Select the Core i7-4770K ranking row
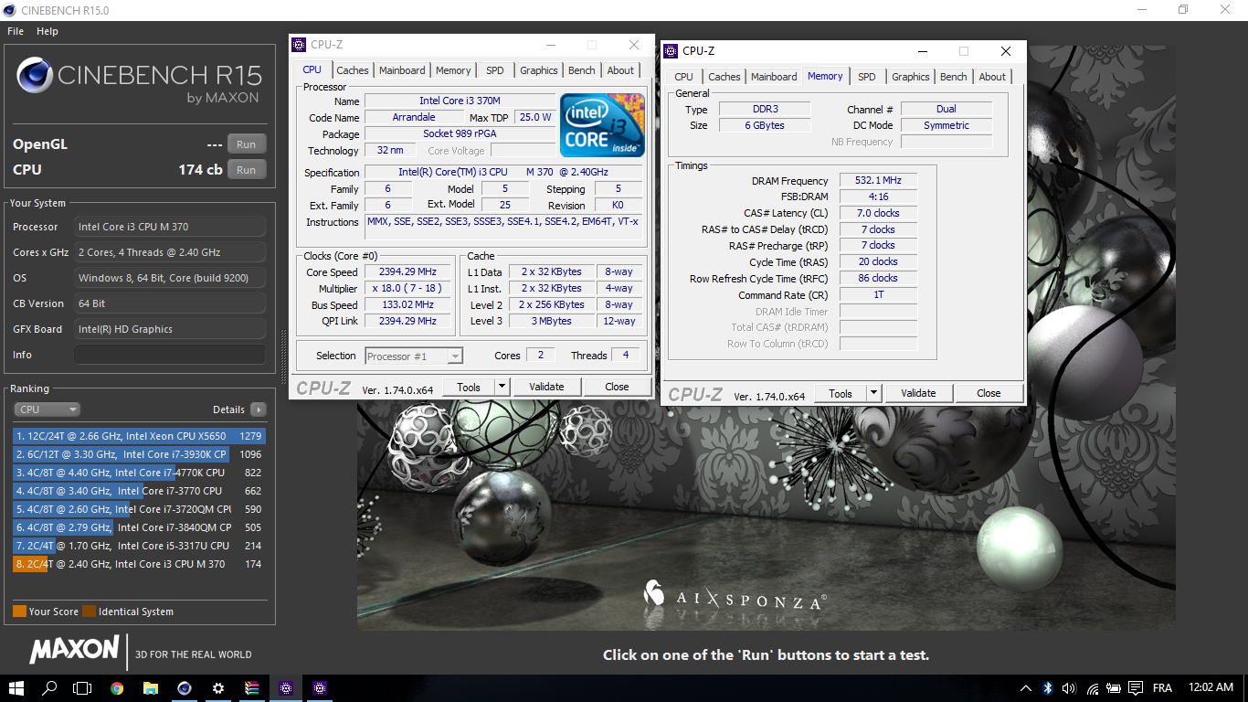Viewport: 1248px width, 702px height. 139,473
